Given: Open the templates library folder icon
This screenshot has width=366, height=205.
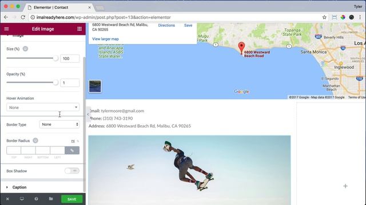Looking at the screenshot, I should point(51,199).
